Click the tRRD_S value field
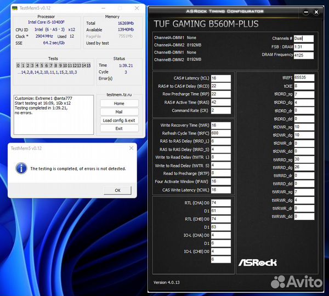 point(221,149)
